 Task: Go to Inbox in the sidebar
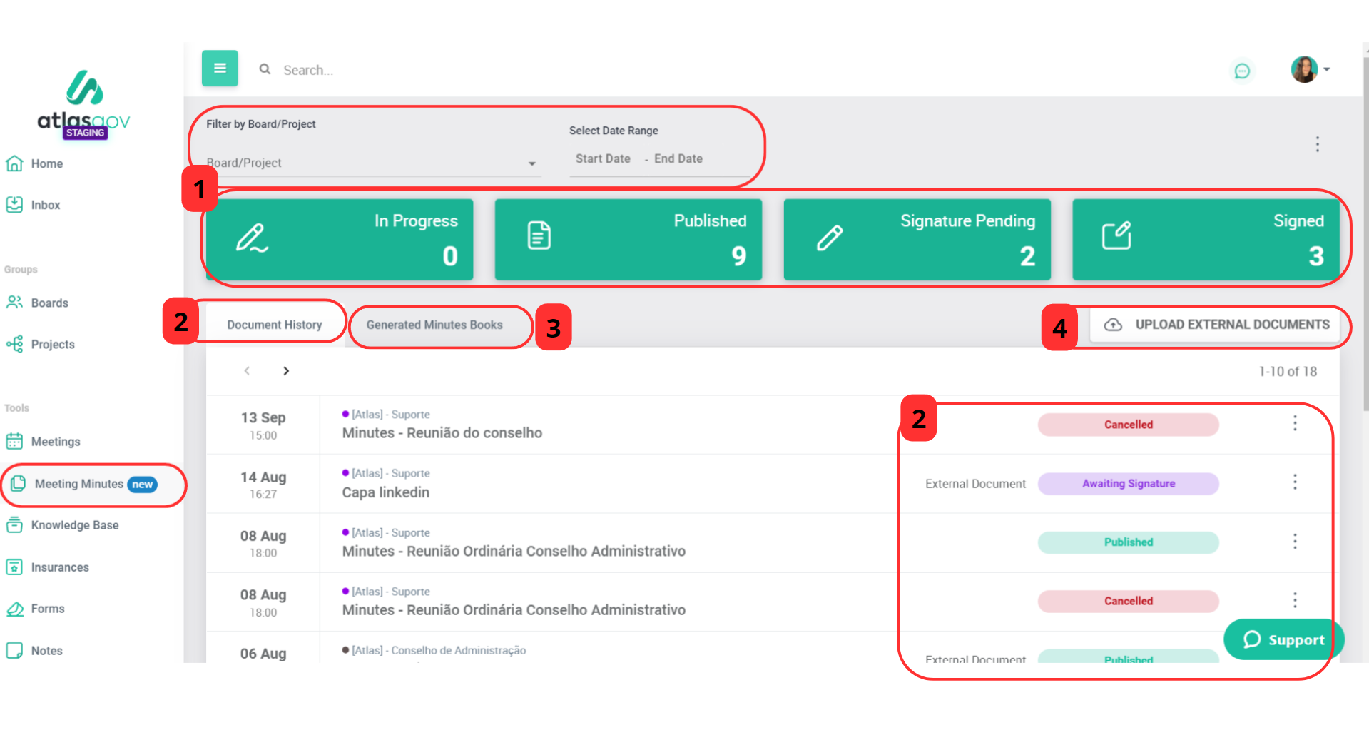pyautogui.click(x=45, y=206)
